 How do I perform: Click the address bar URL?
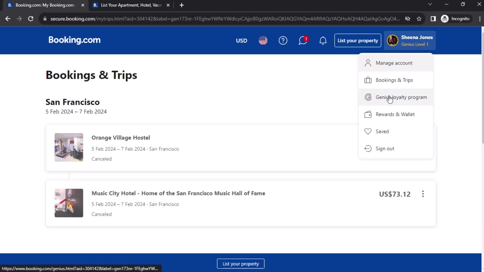(225, 19)
